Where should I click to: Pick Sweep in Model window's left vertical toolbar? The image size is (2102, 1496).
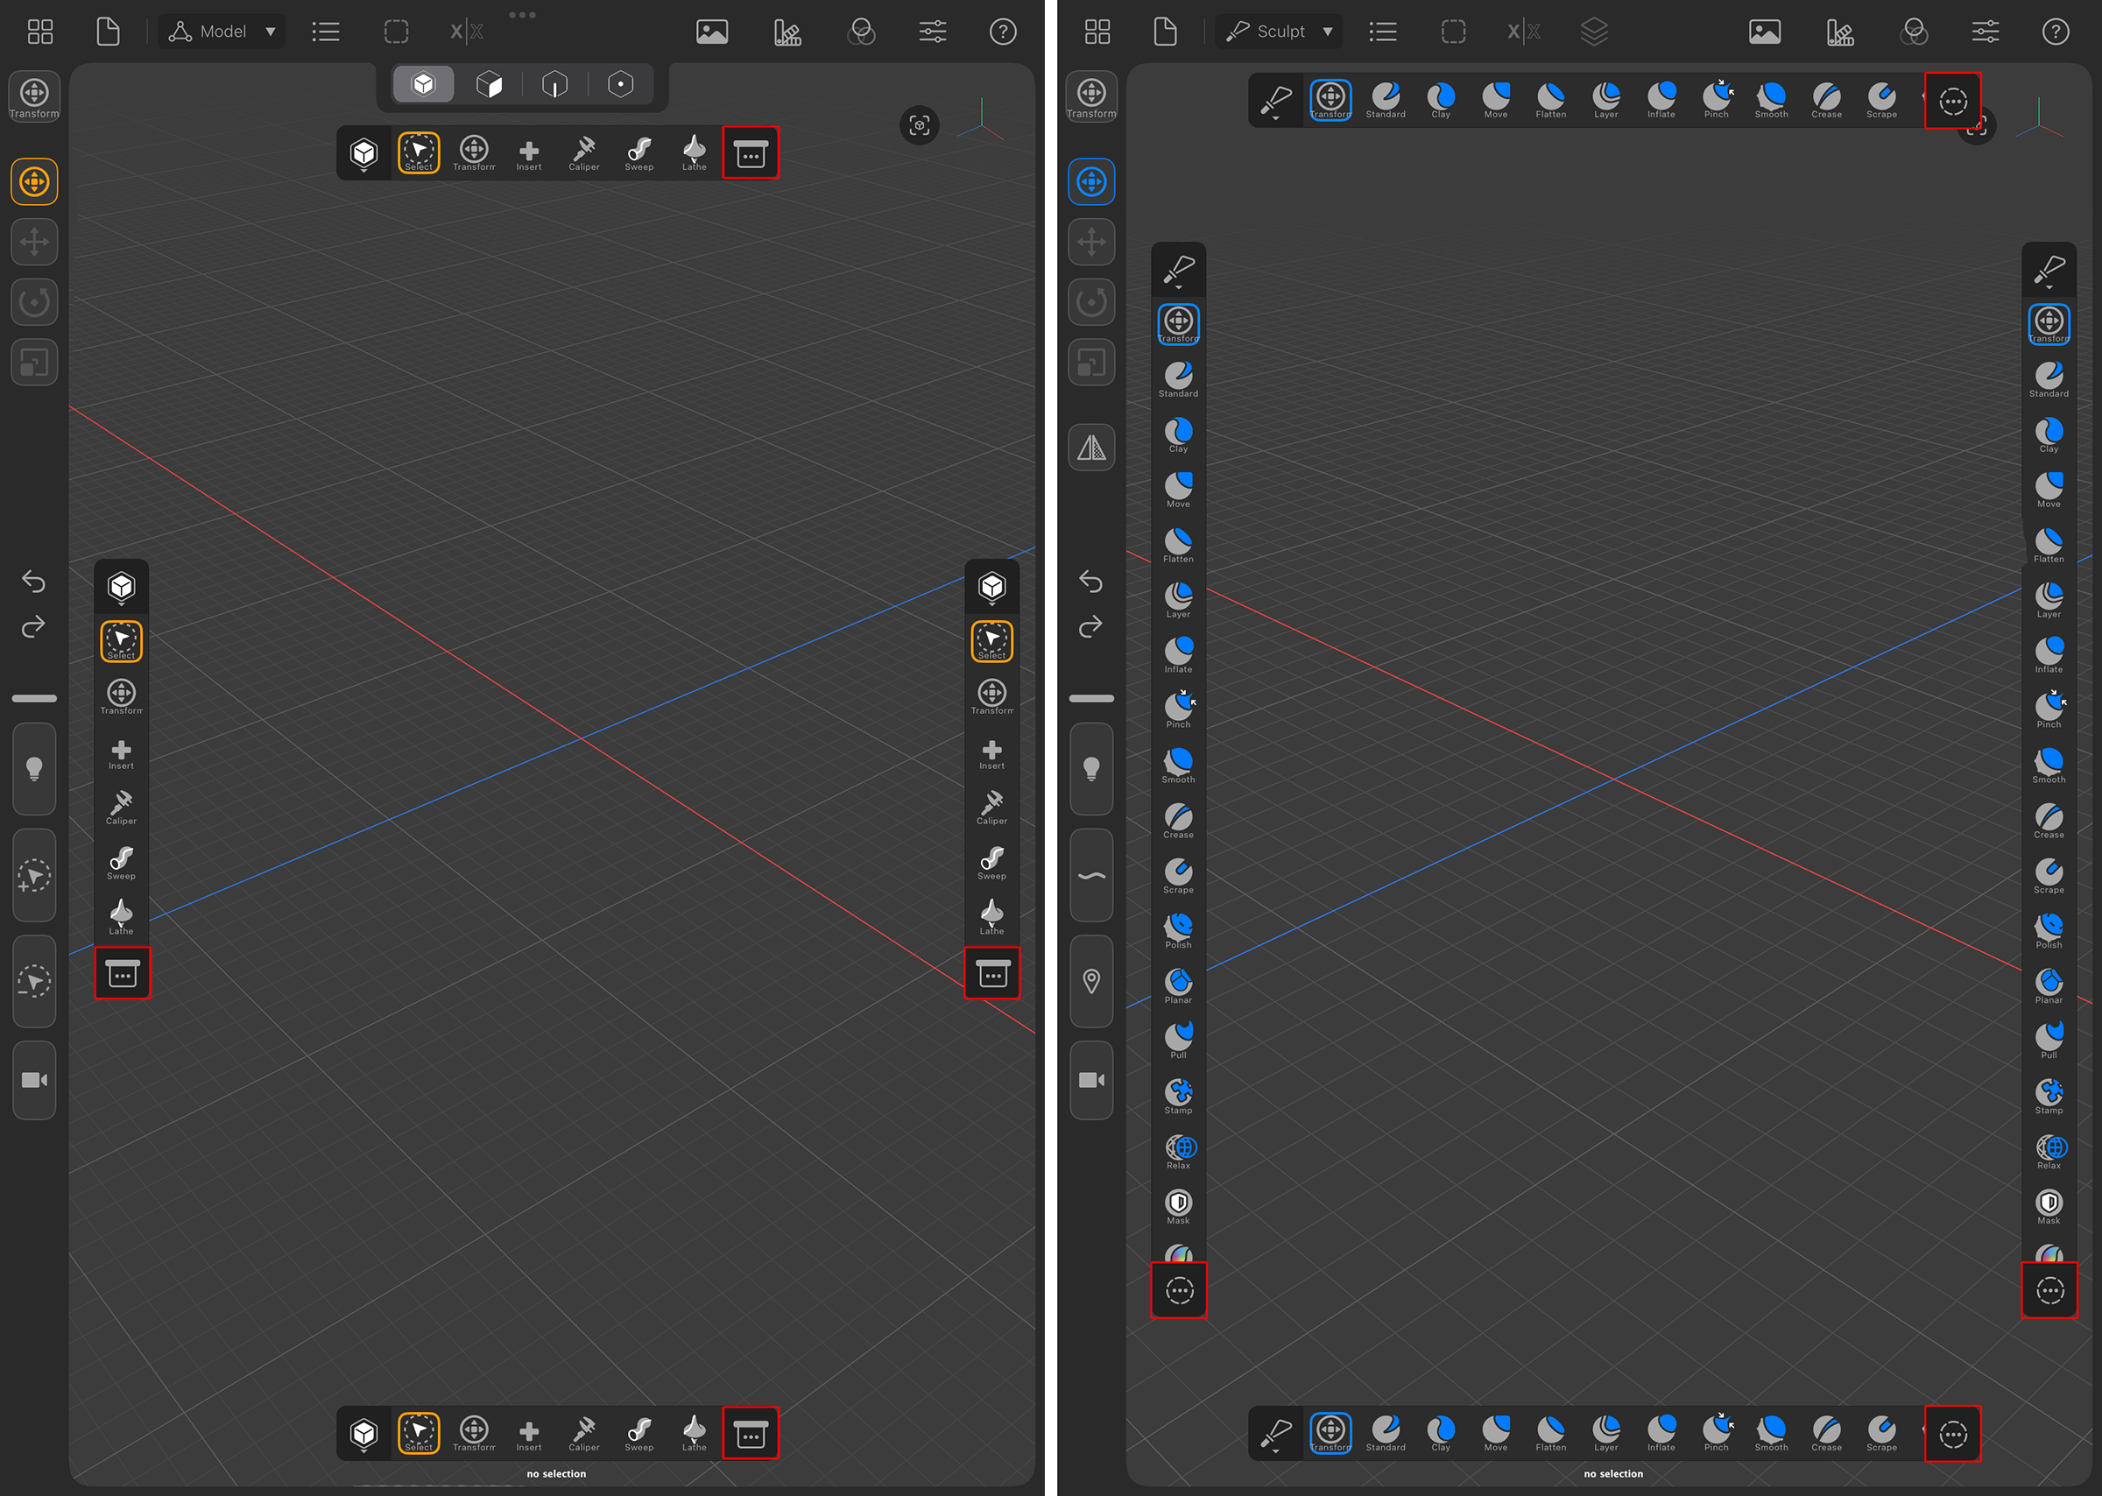[122, 862]
